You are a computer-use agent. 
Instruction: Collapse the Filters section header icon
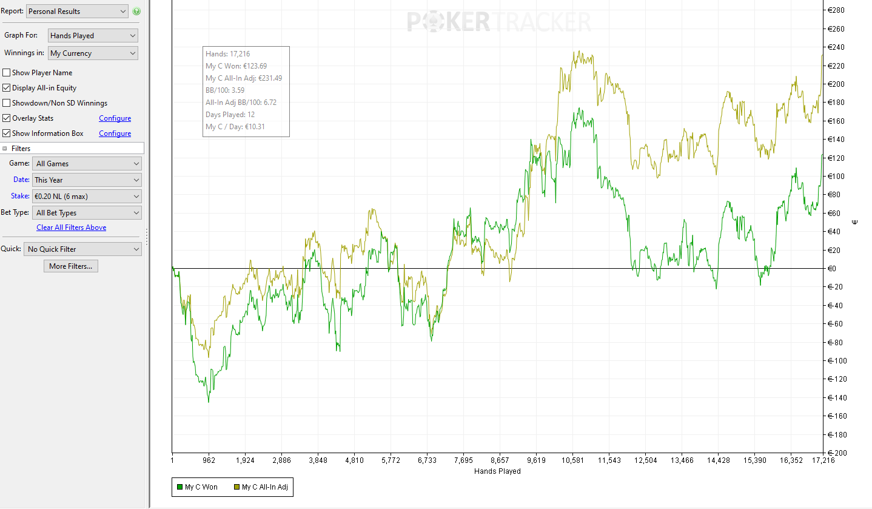tap(5, 149)
